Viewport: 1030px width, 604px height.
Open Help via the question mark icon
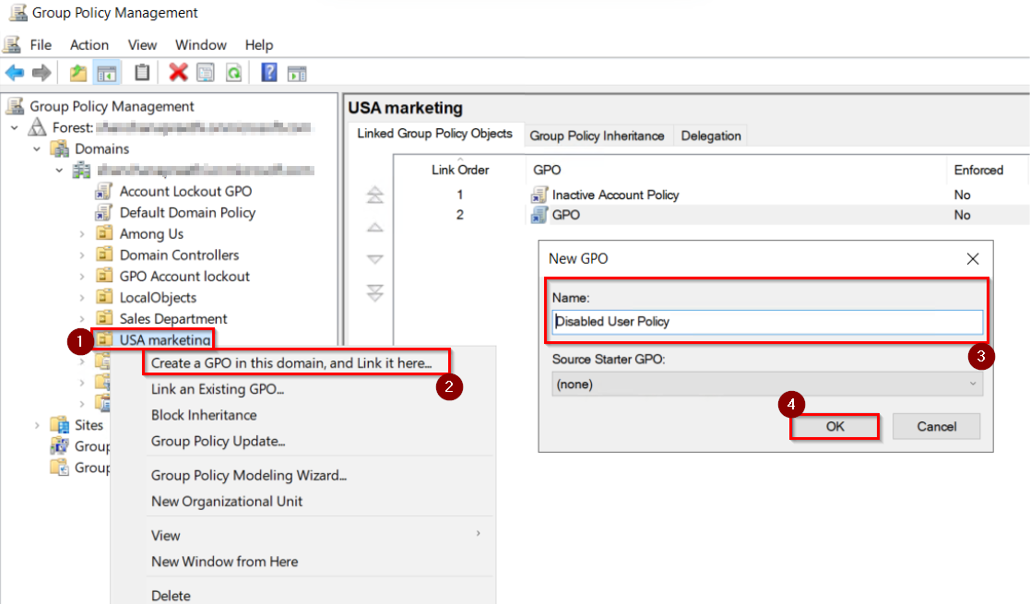pos(268,73)
